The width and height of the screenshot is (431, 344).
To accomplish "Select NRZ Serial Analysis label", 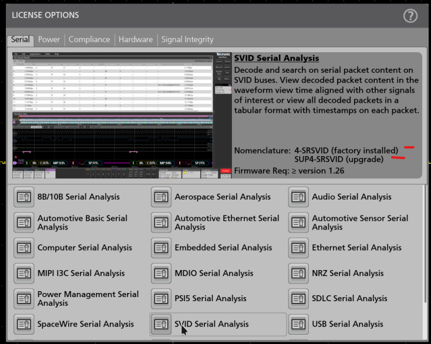I will pos(348,274).
